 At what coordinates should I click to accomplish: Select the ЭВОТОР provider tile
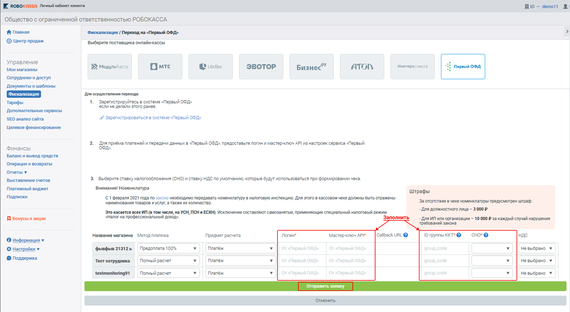pyautogui.click(x=261, y=67)
